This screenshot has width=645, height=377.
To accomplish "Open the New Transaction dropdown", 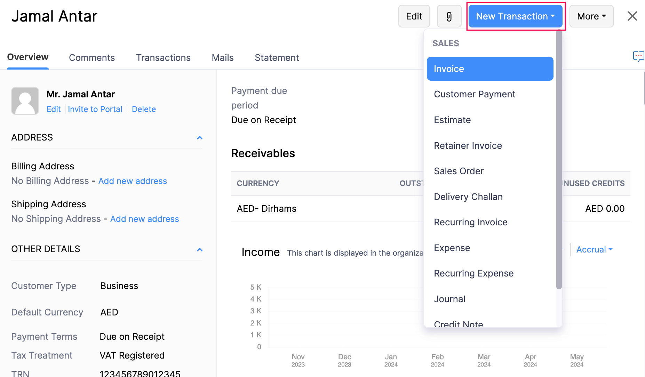I will click(515, 16).
